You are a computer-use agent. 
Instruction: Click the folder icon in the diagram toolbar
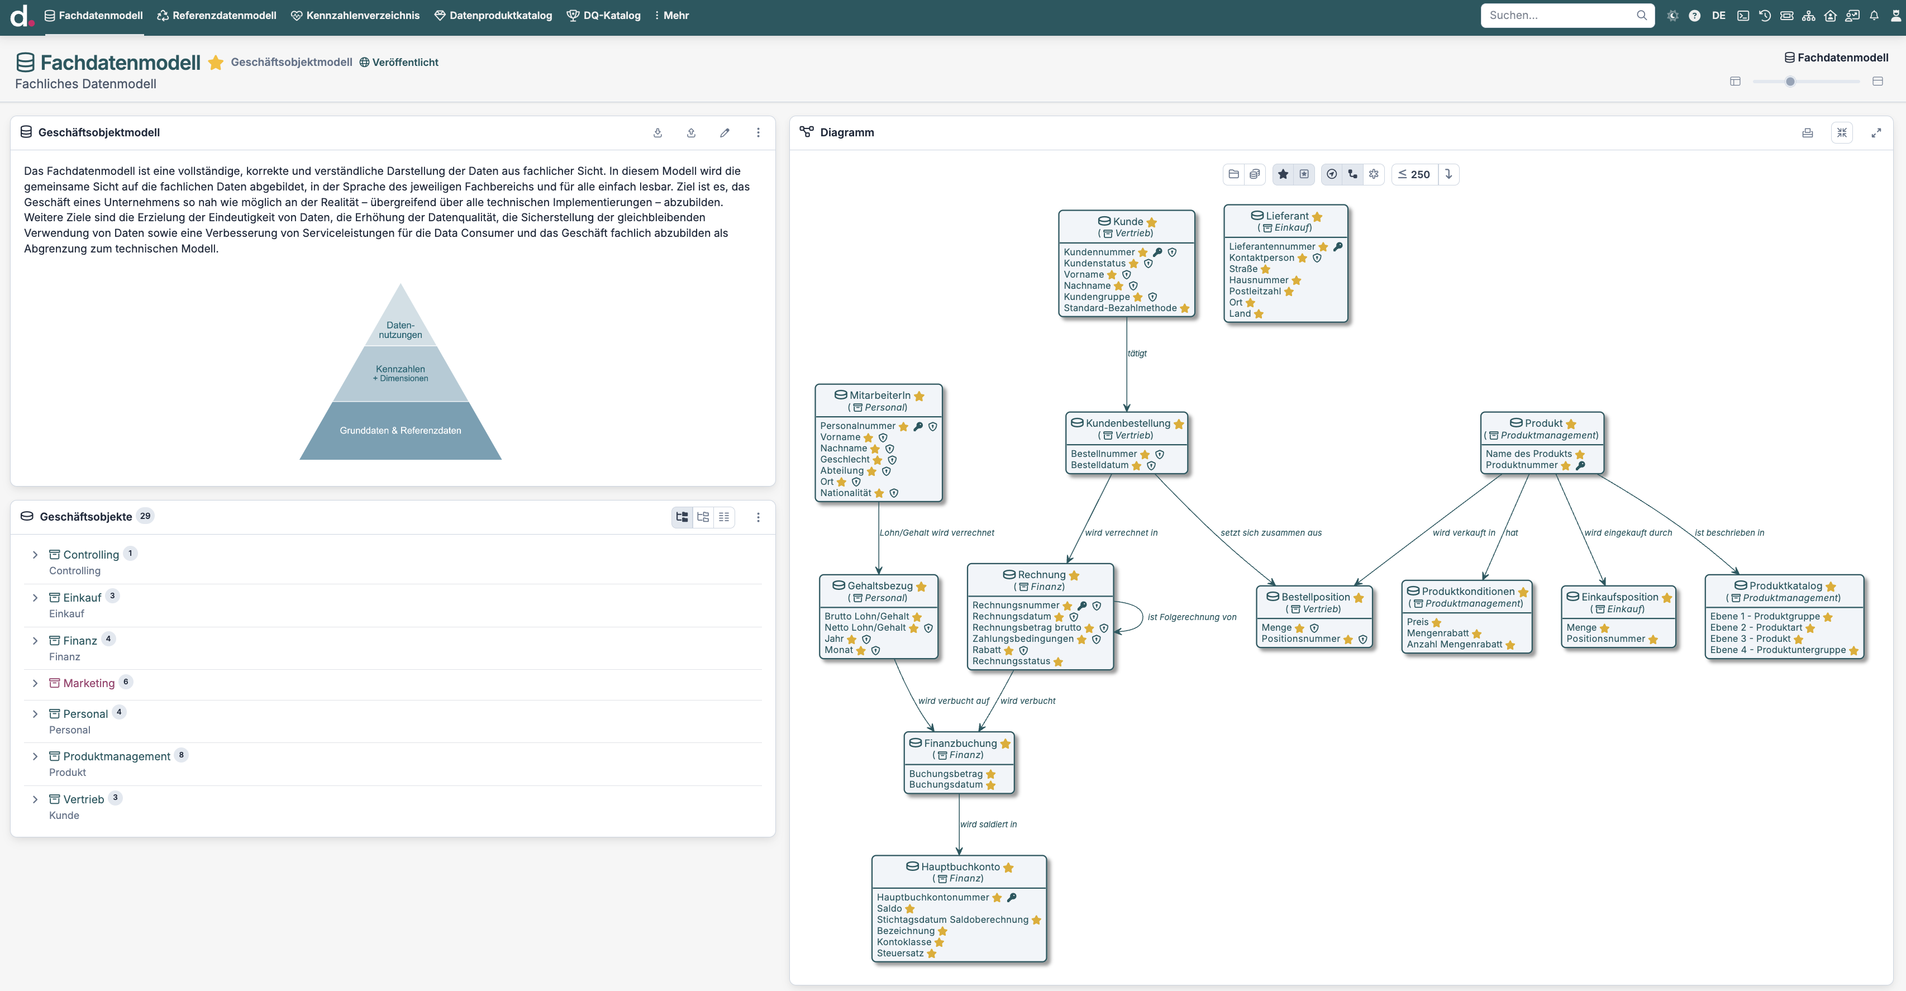click(1233, 174)
